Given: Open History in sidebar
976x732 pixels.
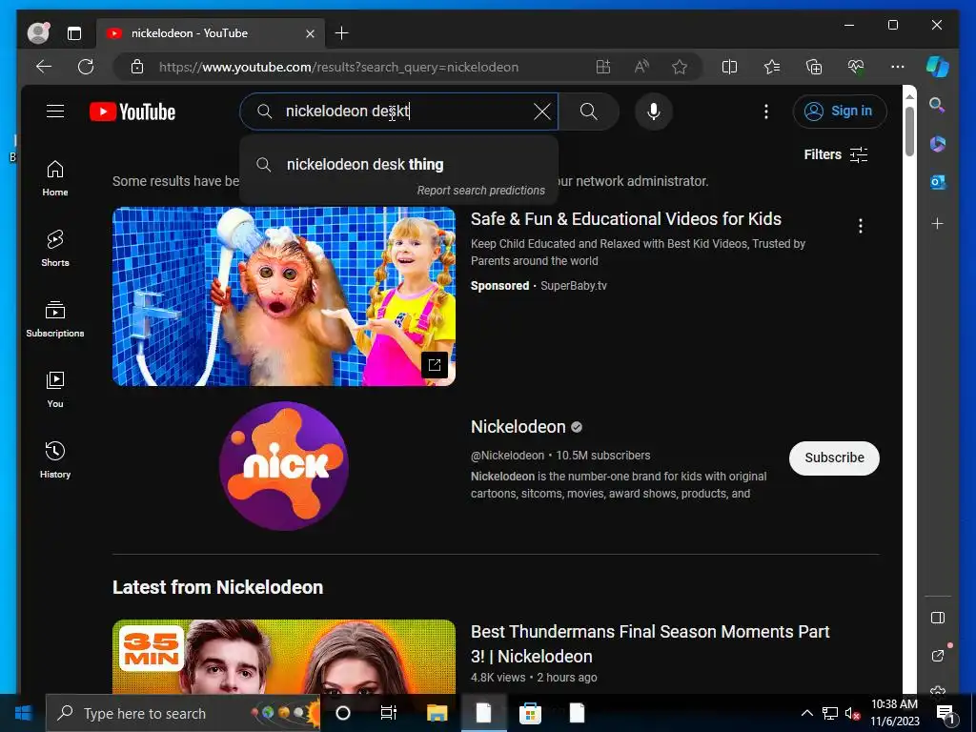Looking at the screenshot, I should pyautogui.click(x=55, y=460).
